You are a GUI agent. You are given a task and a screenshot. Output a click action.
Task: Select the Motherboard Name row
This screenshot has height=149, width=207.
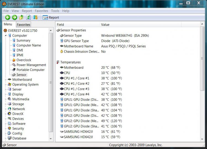pos(103,46)
